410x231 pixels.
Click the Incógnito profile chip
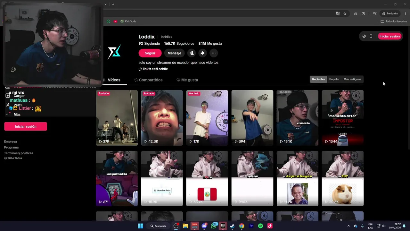[x=390, y=13]
